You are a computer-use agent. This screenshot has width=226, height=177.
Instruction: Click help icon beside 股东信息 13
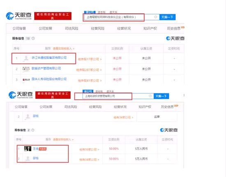[33, 38]
